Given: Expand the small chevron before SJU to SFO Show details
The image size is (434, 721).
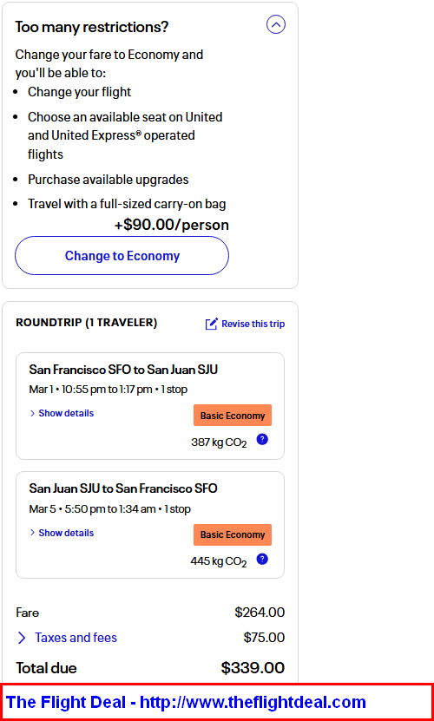Looking at the screenshot, I should point(33,533).
